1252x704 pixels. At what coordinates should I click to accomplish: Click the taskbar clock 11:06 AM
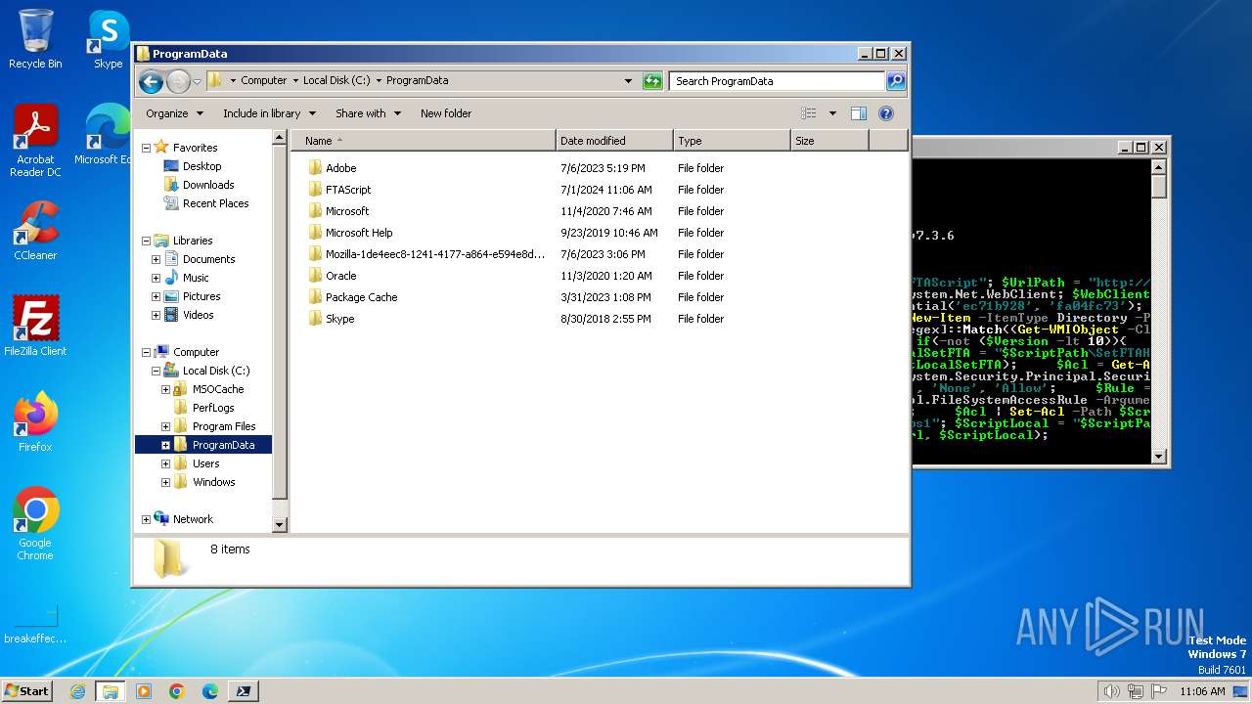click(1202, 691)
